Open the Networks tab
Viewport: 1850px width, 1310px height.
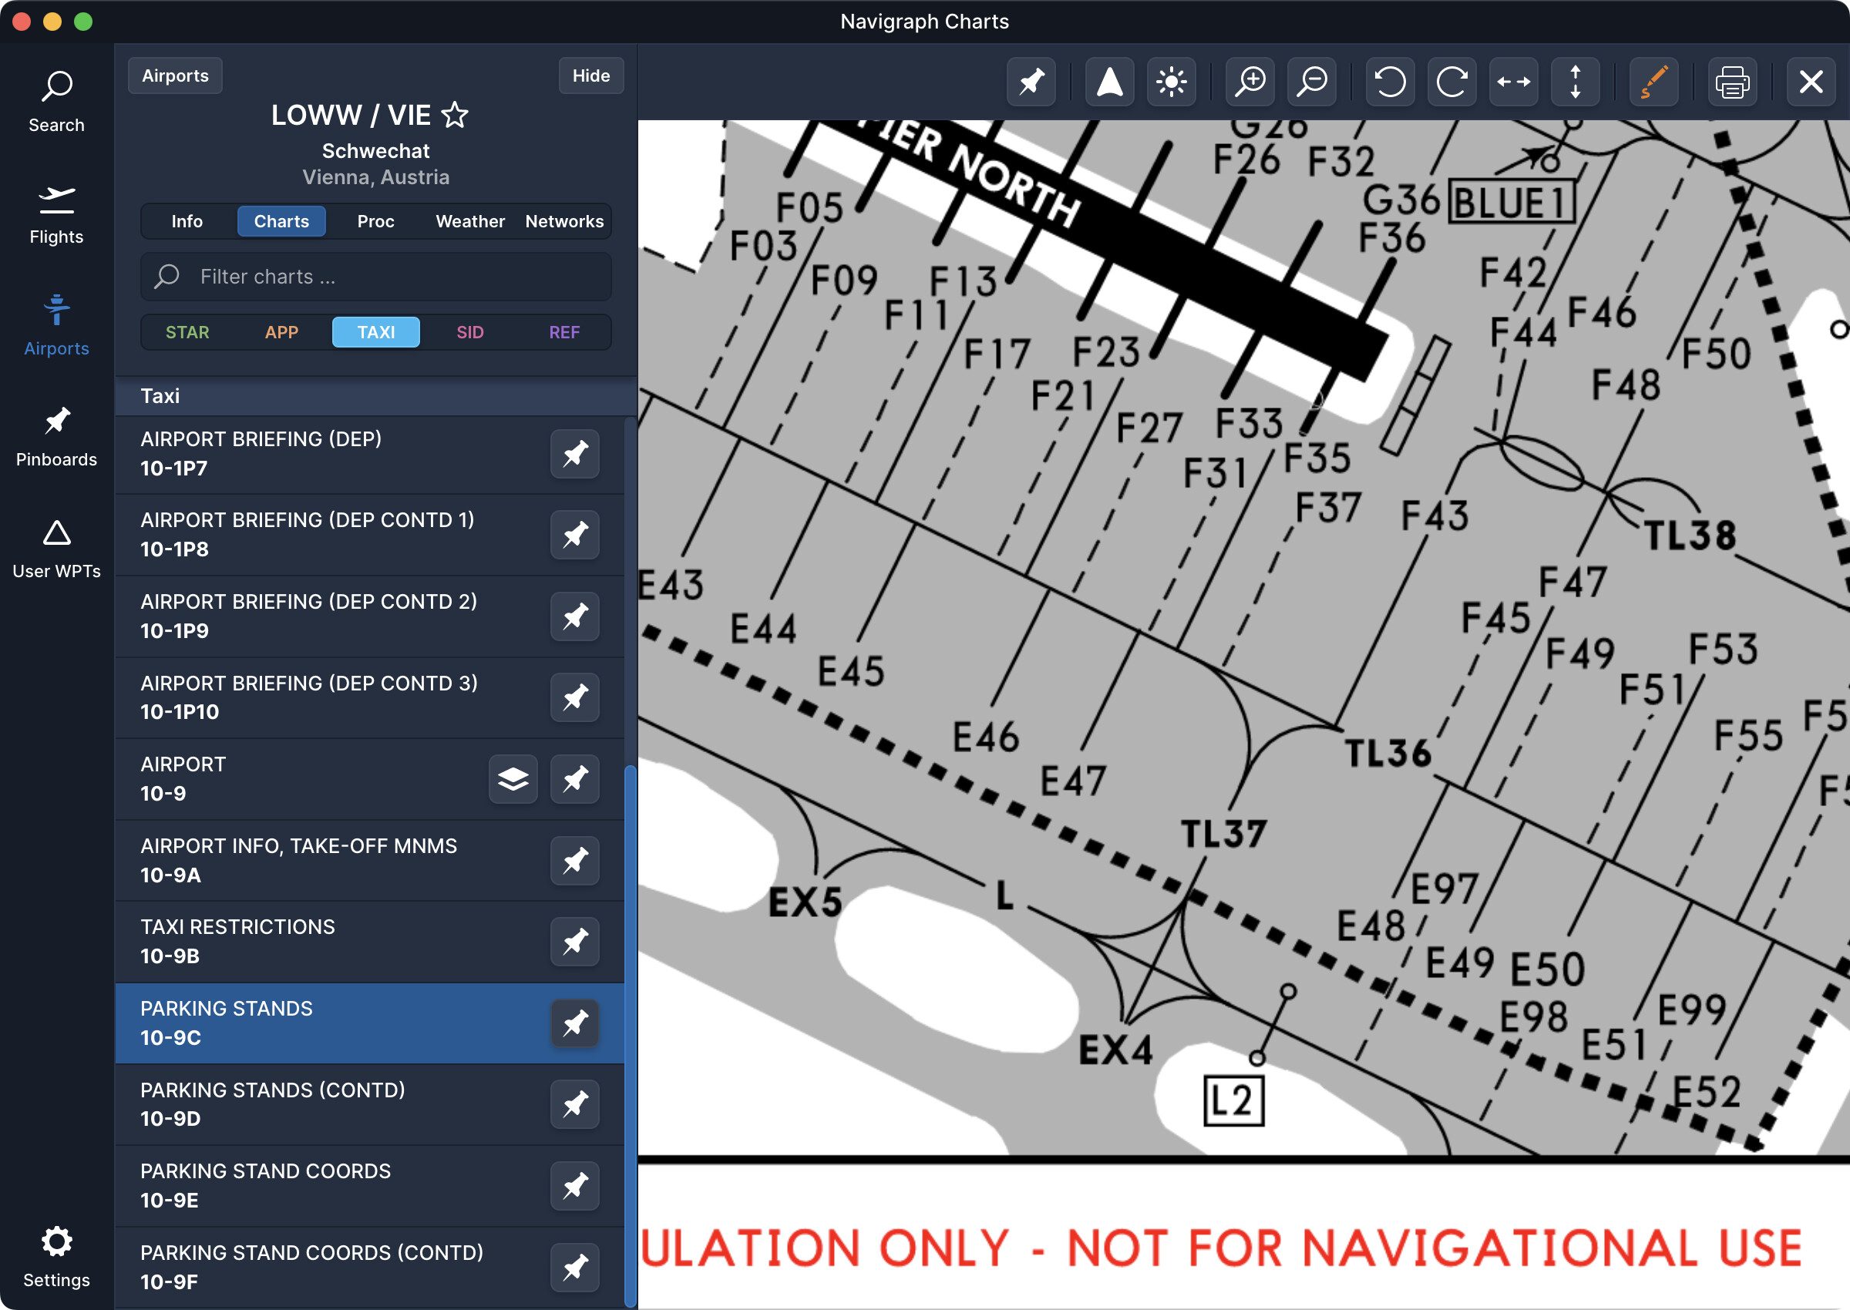565,221
